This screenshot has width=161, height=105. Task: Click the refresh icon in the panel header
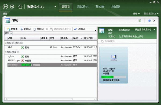140,21
